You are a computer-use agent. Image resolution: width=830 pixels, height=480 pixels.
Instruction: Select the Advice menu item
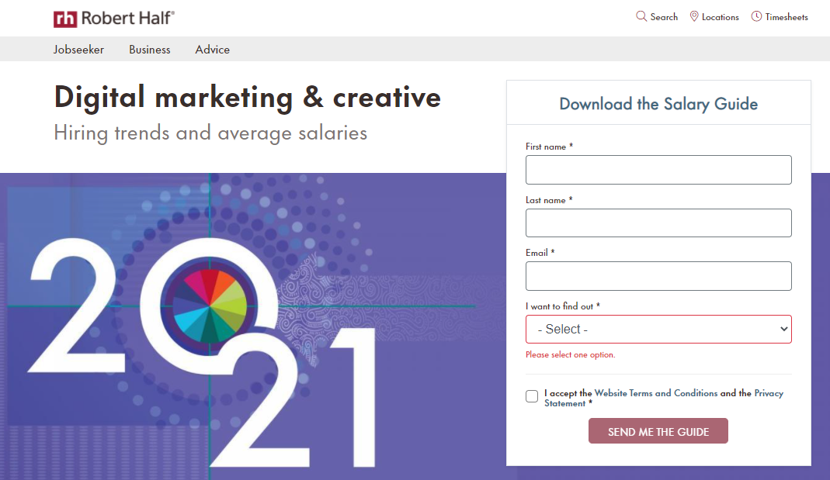213,50
